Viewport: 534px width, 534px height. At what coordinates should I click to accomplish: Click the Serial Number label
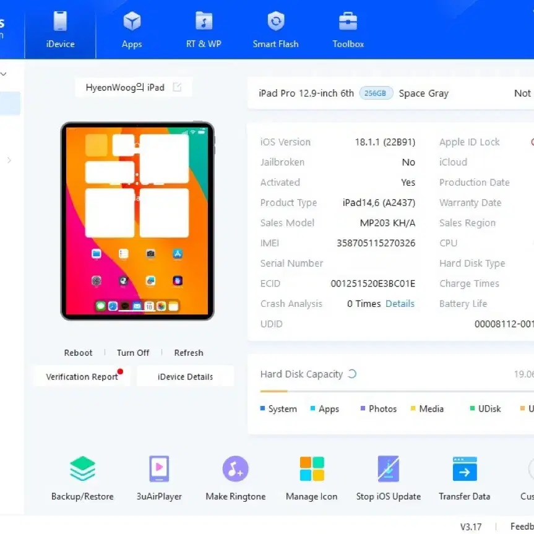(291, 263)
